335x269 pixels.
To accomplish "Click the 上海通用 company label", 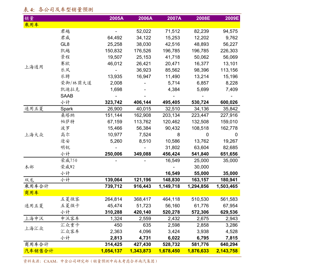I will pos(34,67).
